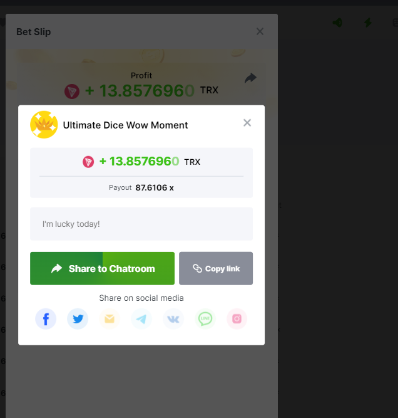
Task: Focus the "I'm lucky today!" message field
Action: click(141, 224)
